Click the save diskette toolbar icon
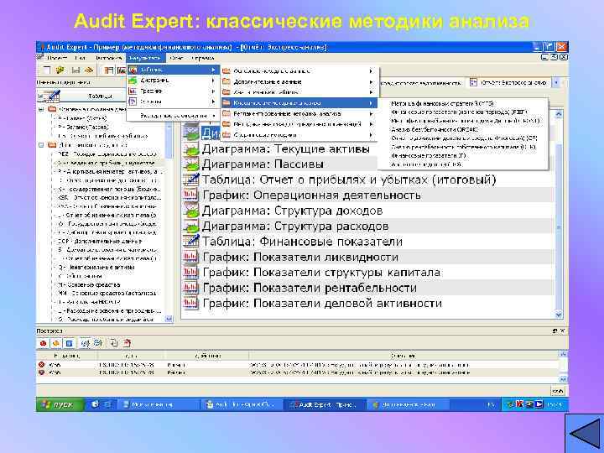This screenshot has width=604, height=453. [x=75, y=70]
